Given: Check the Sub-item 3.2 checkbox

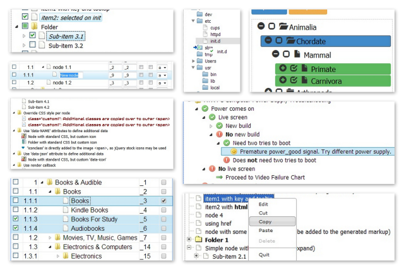Looking at the screenshot, I should [x=32, y=45].
